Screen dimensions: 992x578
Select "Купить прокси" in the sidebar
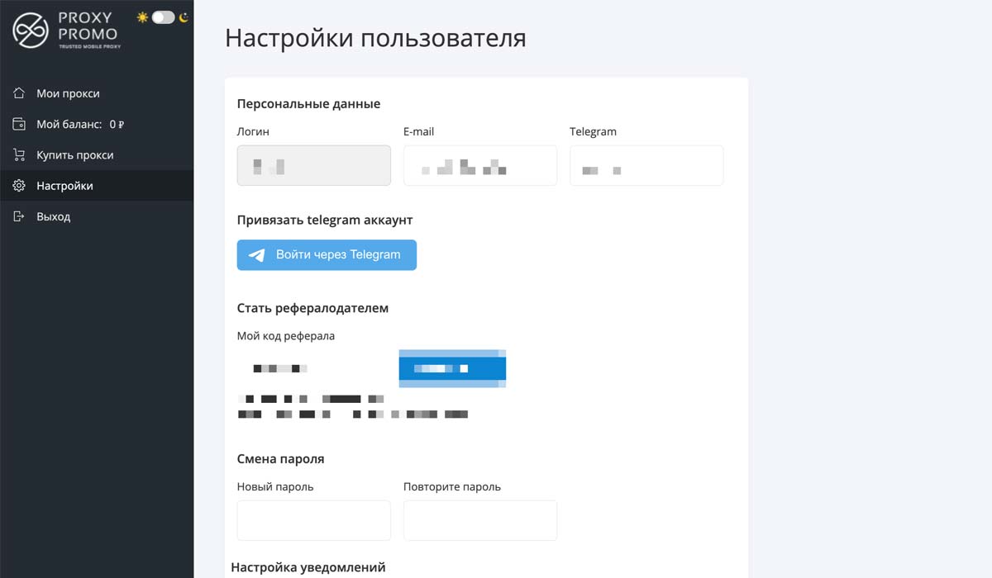pyautogui.click(x=74, y=155)
